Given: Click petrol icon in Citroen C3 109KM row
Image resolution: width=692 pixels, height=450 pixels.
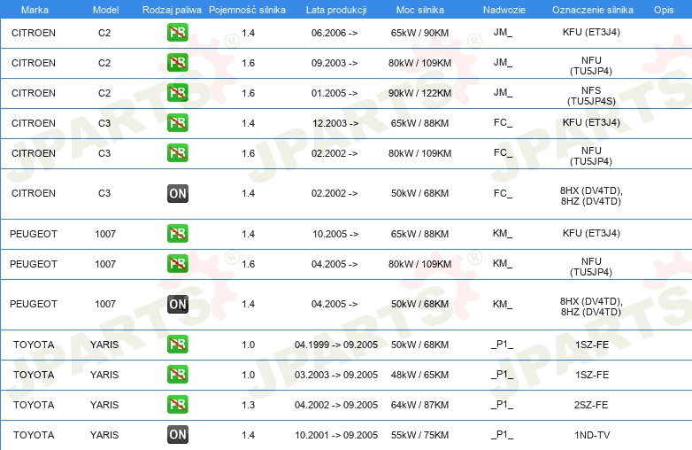Looking at the screenshot, I should coord(177,152).
